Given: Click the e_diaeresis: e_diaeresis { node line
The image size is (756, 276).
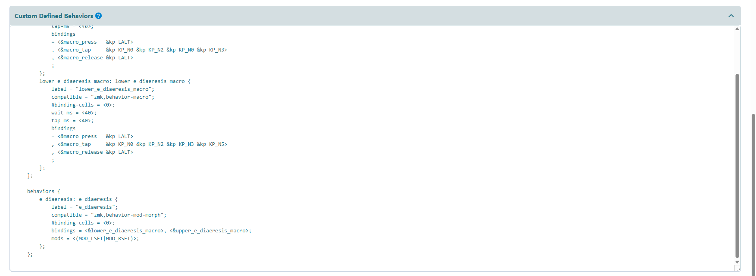Looking at the screenshot, I should point(78,199).
